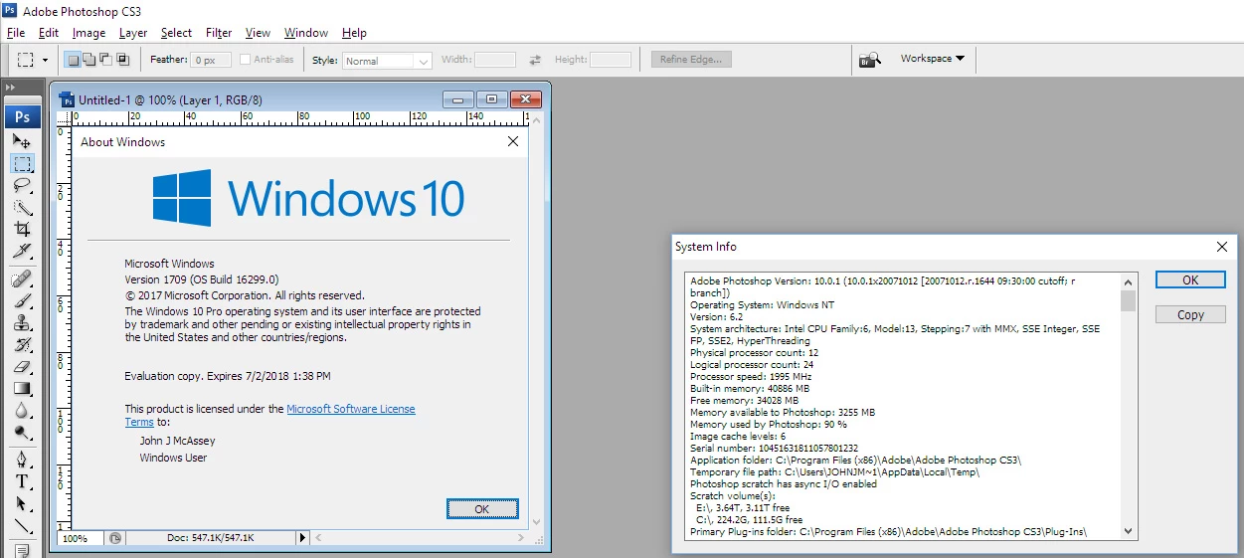
Task: Open the Filter menu
Action: pos(219,33)
